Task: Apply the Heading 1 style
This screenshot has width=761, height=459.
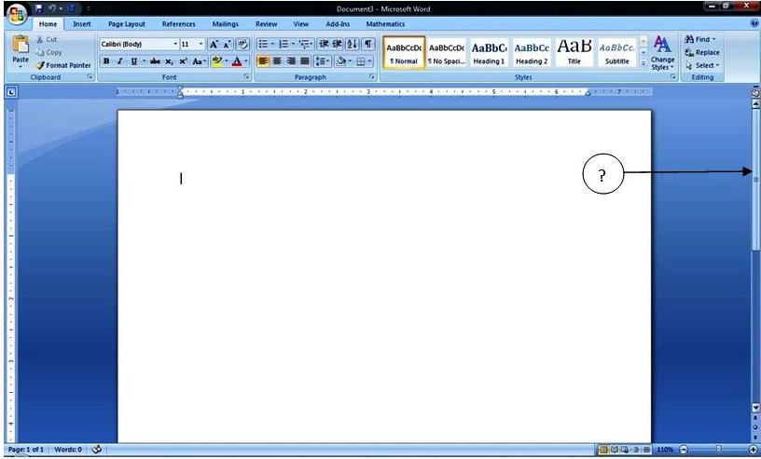Action: click(x=489, y=52)
